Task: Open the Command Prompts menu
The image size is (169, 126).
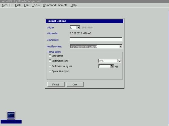Action: tap(55, 5)
